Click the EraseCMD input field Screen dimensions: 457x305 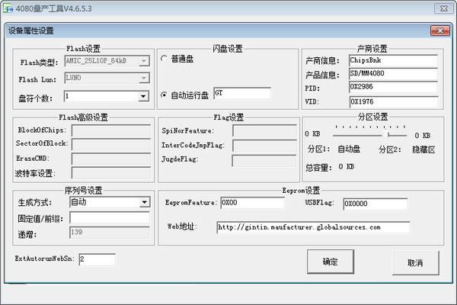pos(111,159)
